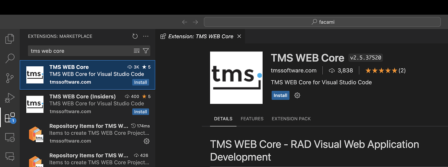
Task: Open the Search view in activity bar
Action: pos(10,58)
